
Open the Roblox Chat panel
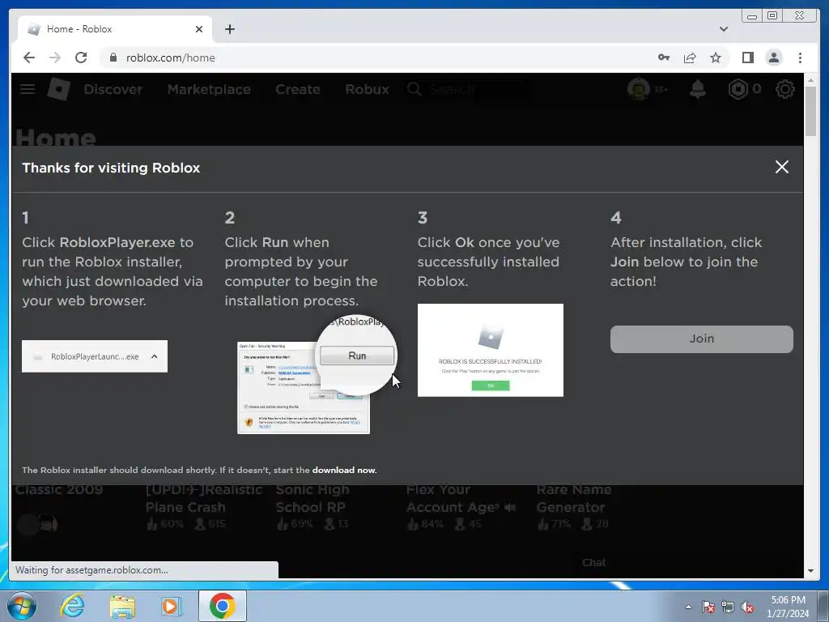[x=593, y=562]
